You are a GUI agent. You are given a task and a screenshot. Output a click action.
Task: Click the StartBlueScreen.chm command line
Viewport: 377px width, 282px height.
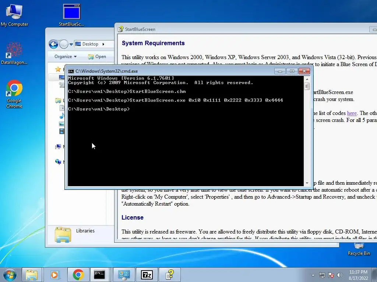(127, 91)
